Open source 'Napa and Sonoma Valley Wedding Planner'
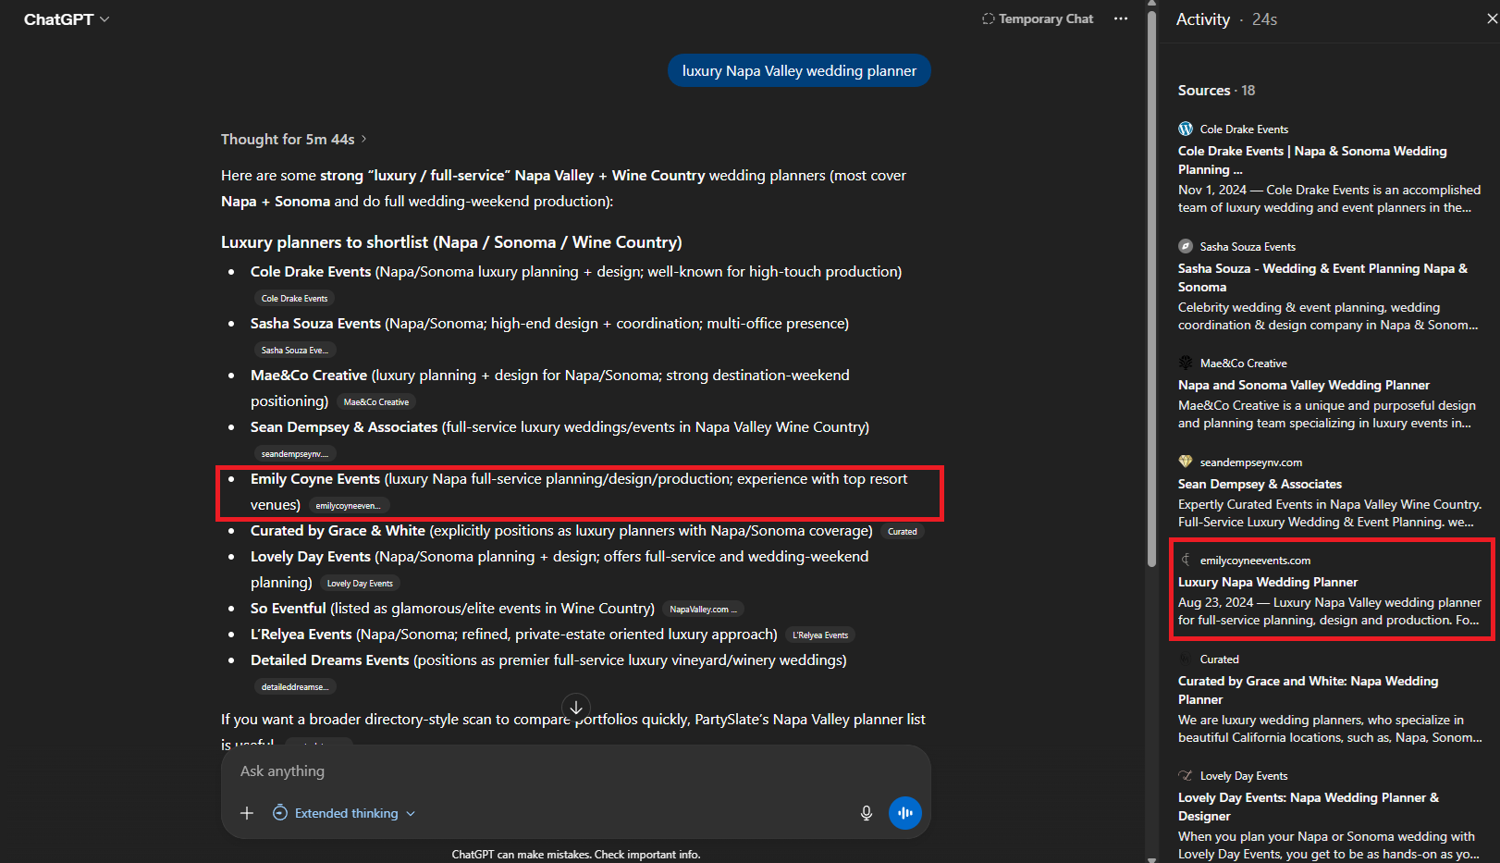 coord(1304,385)
